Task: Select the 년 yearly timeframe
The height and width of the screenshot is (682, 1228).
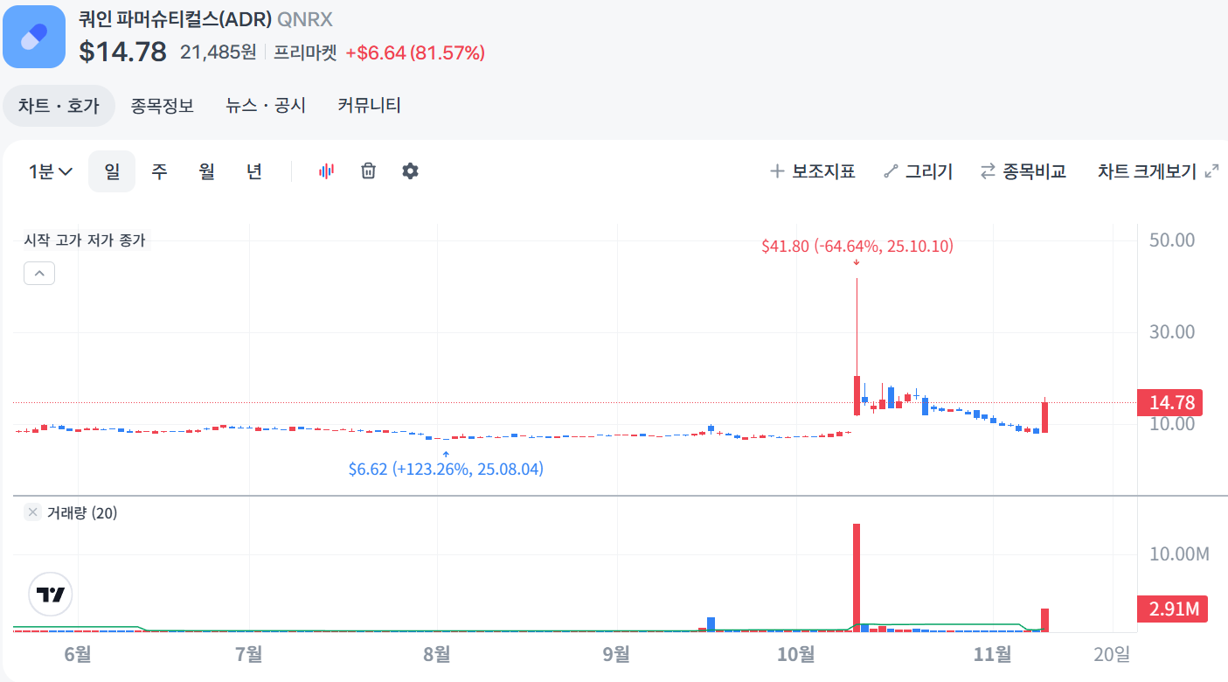Action: coord(253,170)
